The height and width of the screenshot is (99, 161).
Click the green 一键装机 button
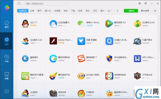pyautogui.click(x=131, y=11)
